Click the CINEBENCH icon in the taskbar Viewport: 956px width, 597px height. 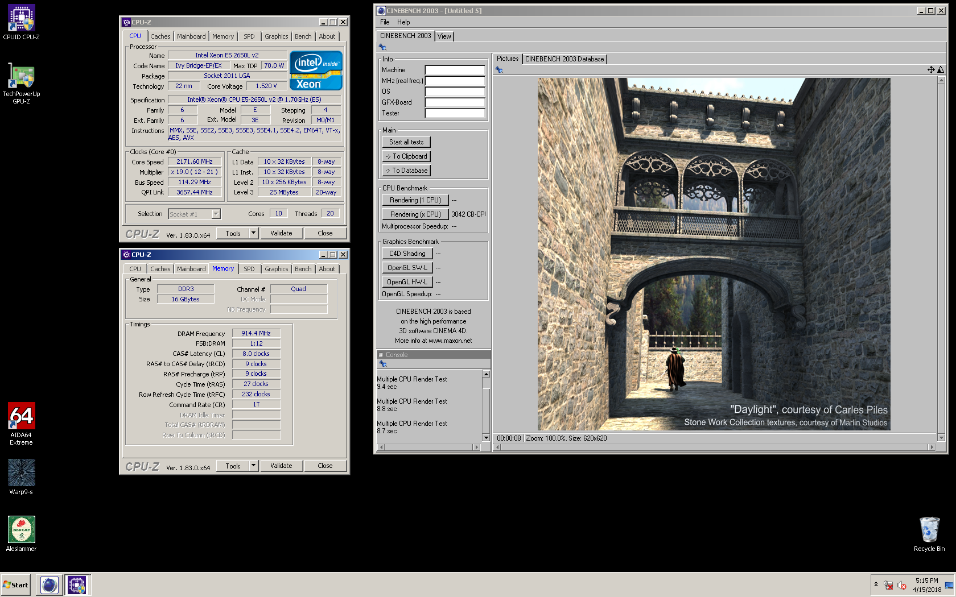coord(50,584)
